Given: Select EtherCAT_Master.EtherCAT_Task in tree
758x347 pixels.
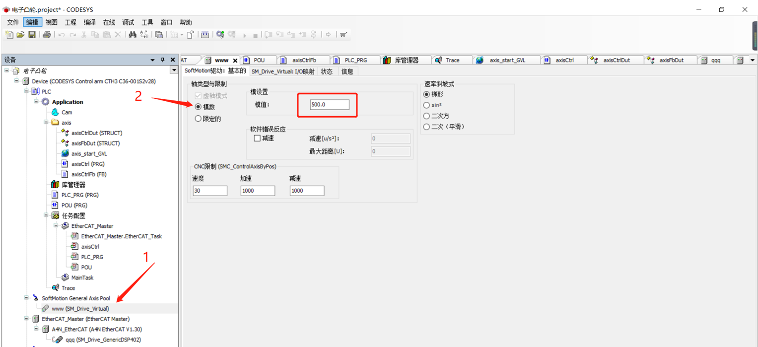Looking at the screenshot, I should pos(122,236).
